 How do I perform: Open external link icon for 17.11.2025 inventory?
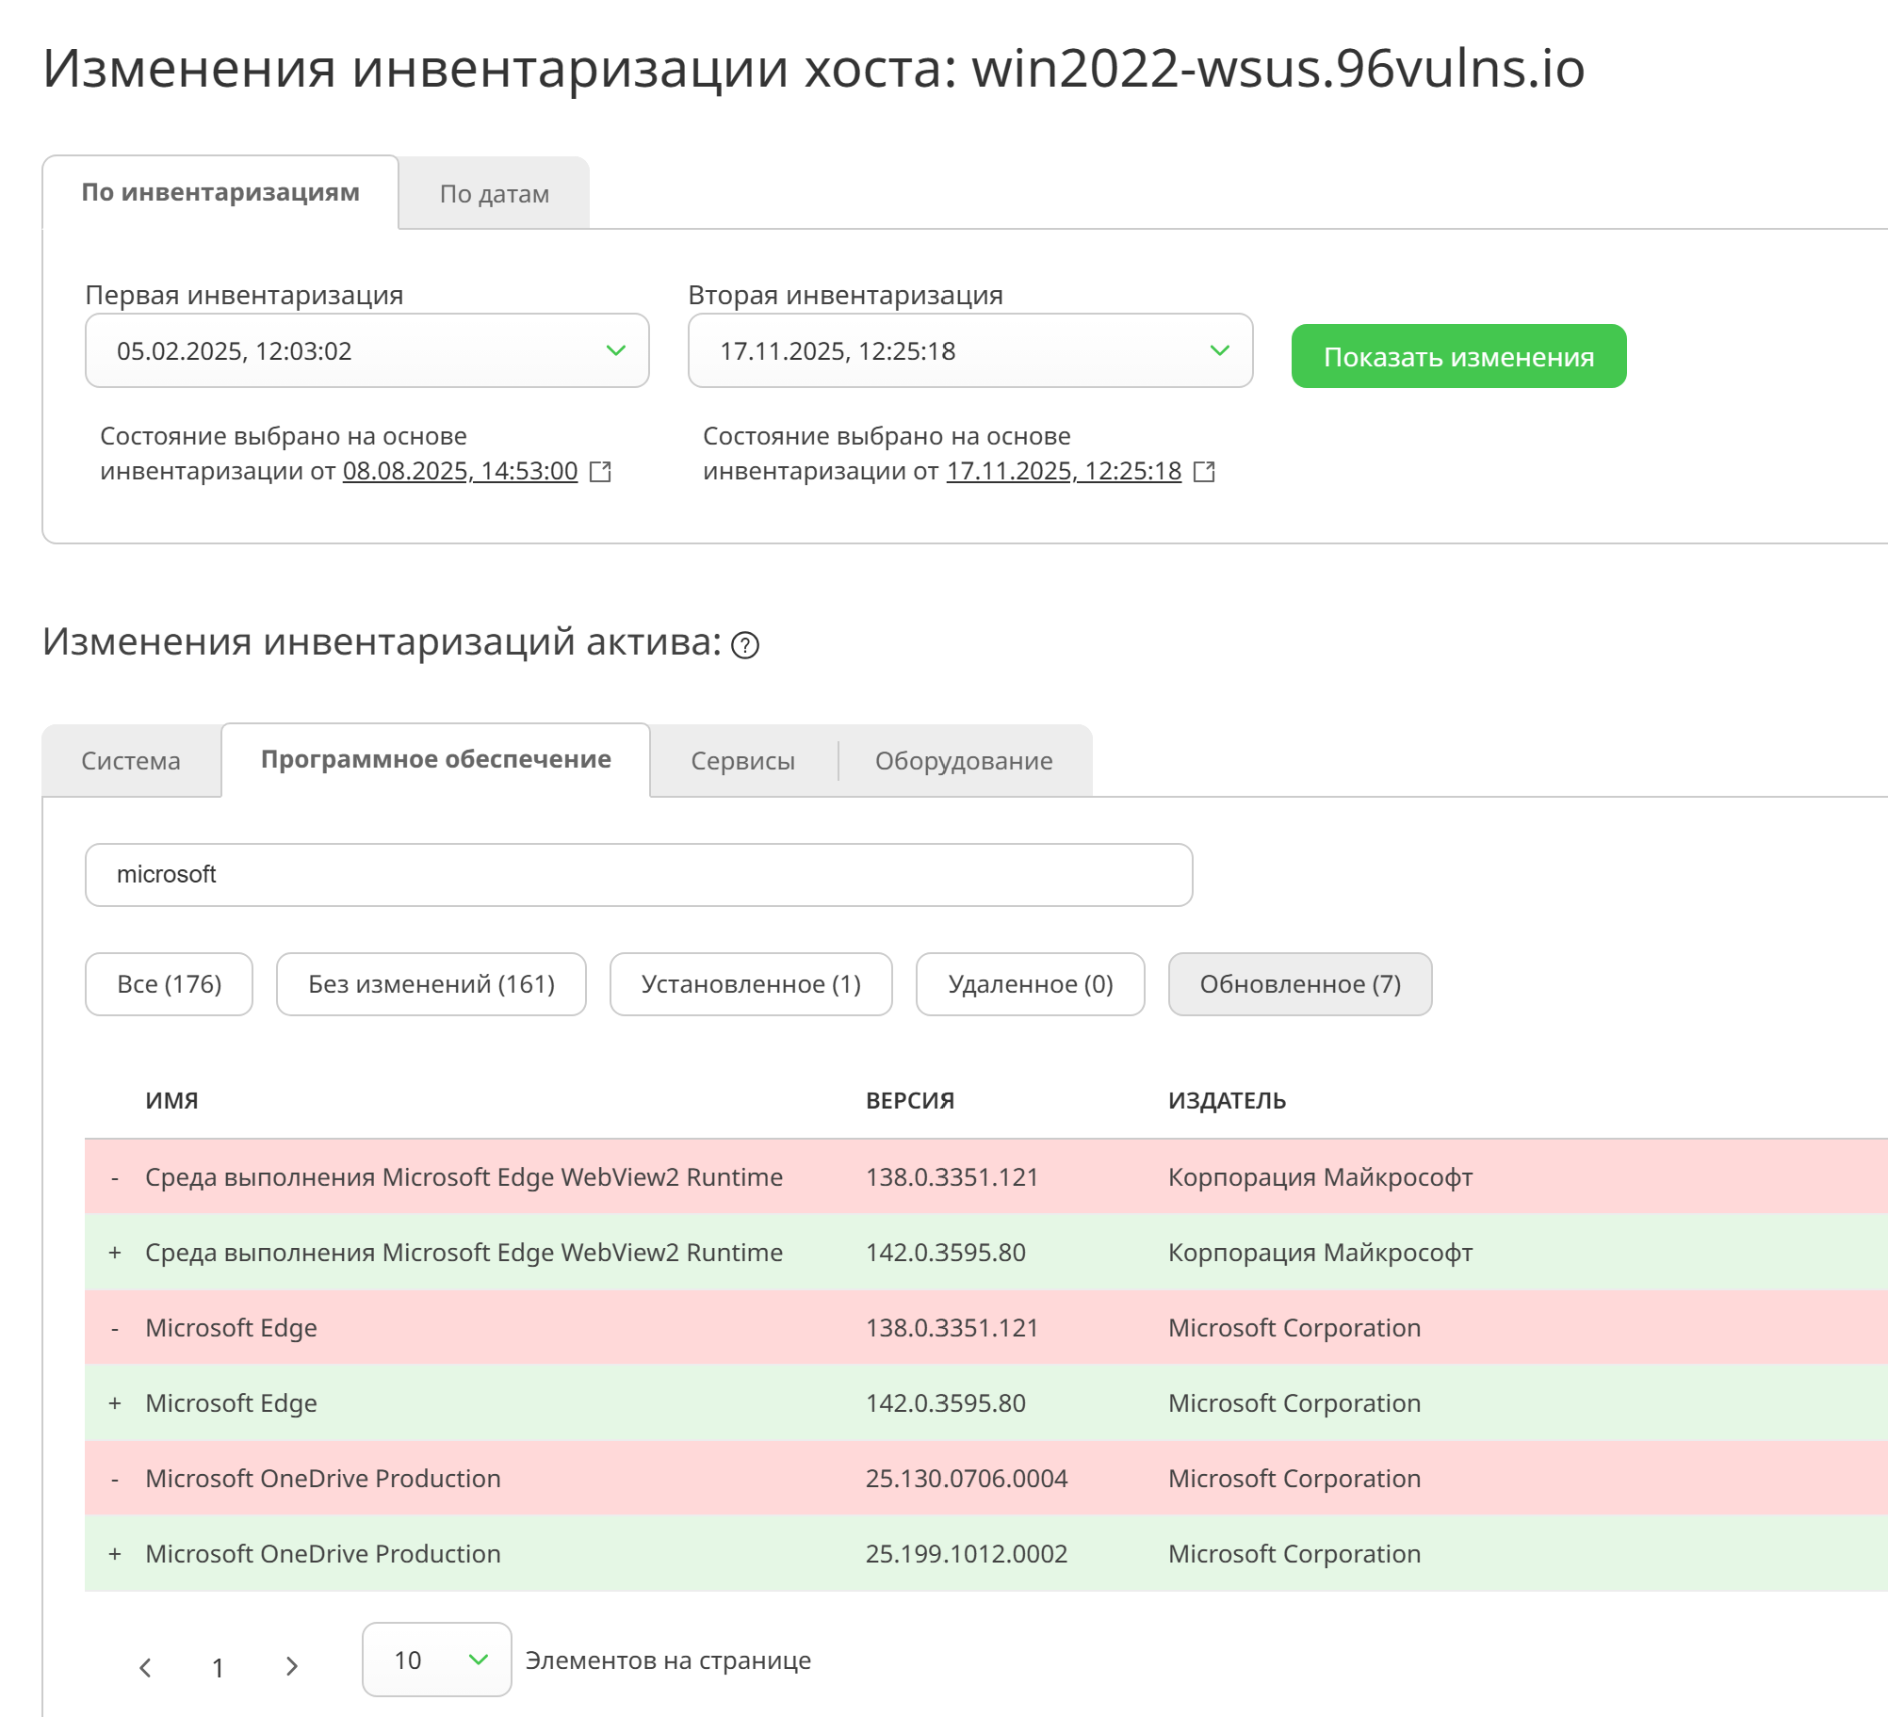(1204, 472)
